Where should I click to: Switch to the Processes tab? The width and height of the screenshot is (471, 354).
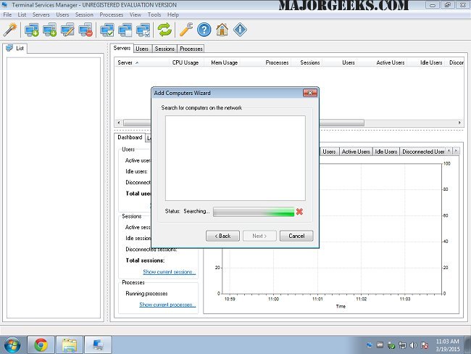[191, 49]
